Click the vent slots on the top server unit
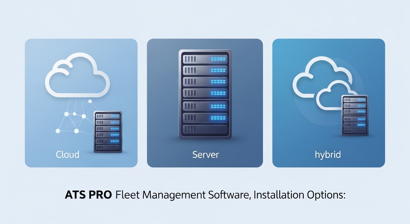This screenshot has width=410, height=224. click(x=190, y=59)
